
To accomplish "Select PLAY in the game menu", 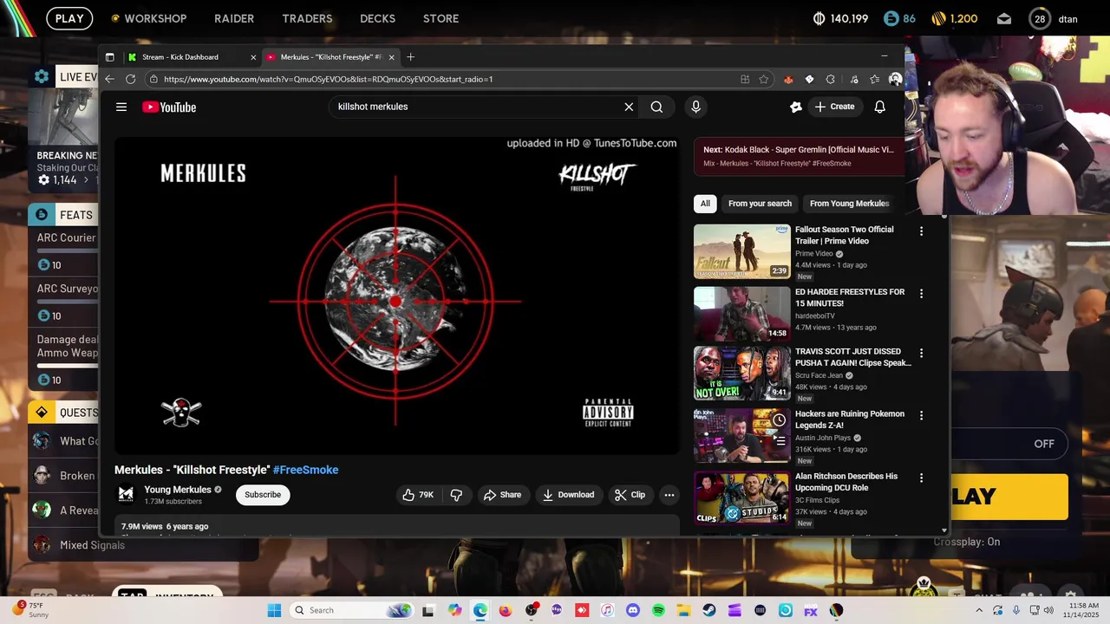I will (x=69, y=18).
